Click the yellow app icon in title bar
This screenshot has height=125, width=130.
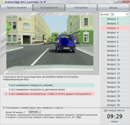click(2, 2)
